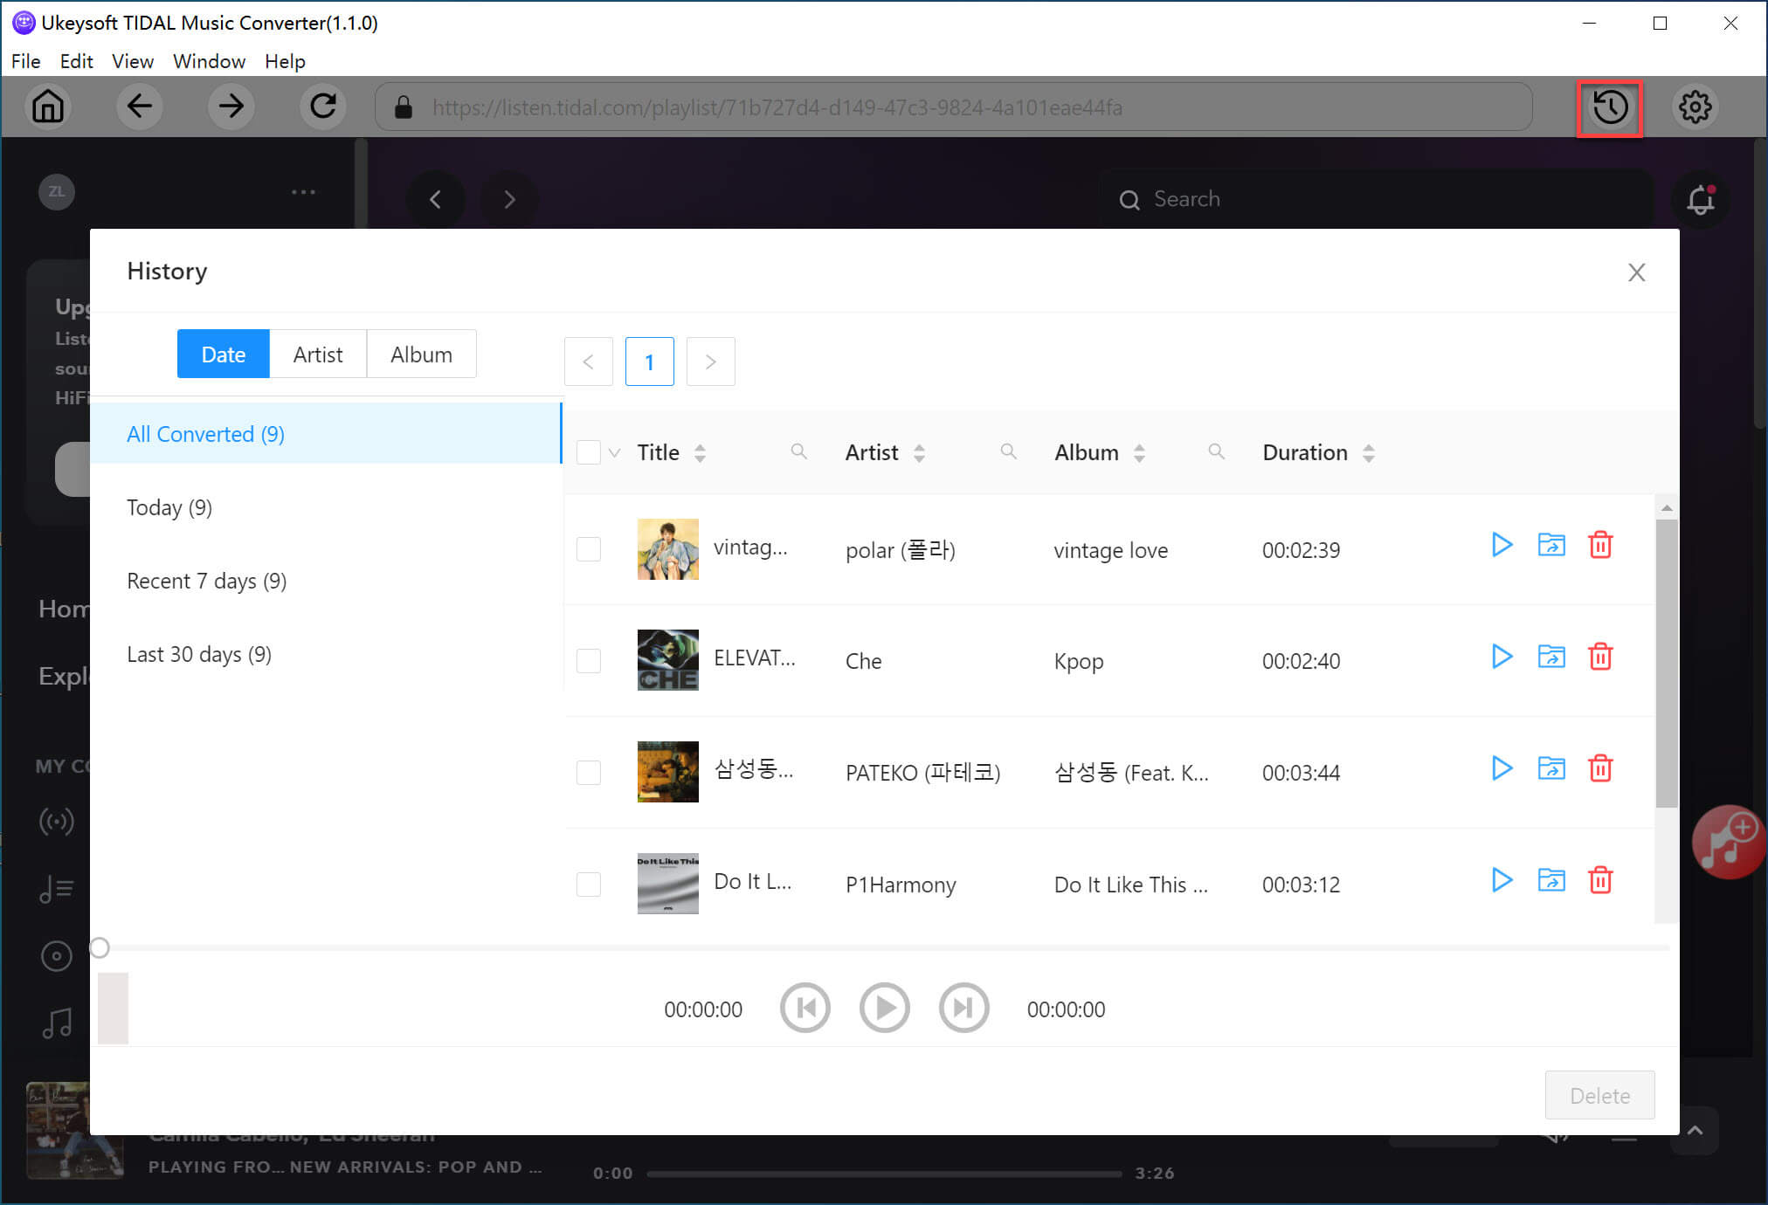
Task: Click the history list vertical scrollbar
Action: pos(1667,664)
